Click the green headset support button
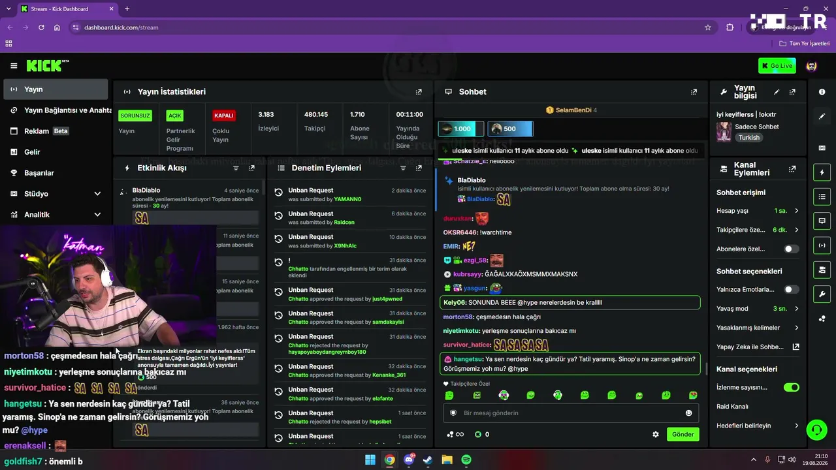The width and height of the screenshot is (836, 470). click(x=816, y=430)
